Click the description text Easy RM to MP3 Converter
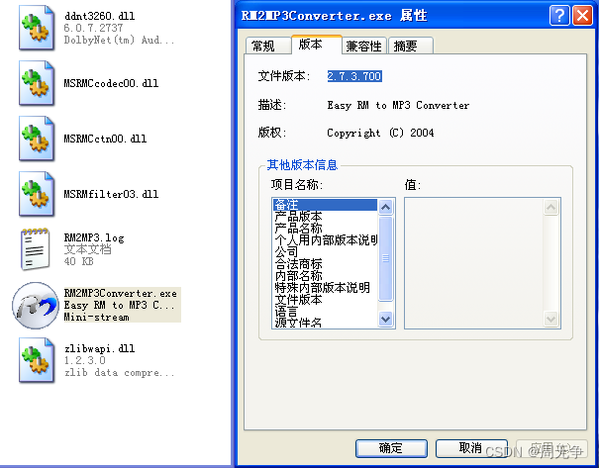This screenshot has width=599, height=468. coord(398,105)
